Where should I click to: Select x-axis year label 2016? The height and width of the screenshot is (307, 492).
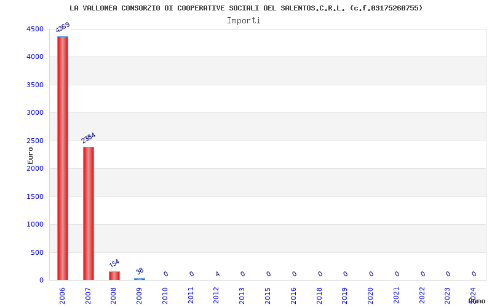click(x=293, y=295)
